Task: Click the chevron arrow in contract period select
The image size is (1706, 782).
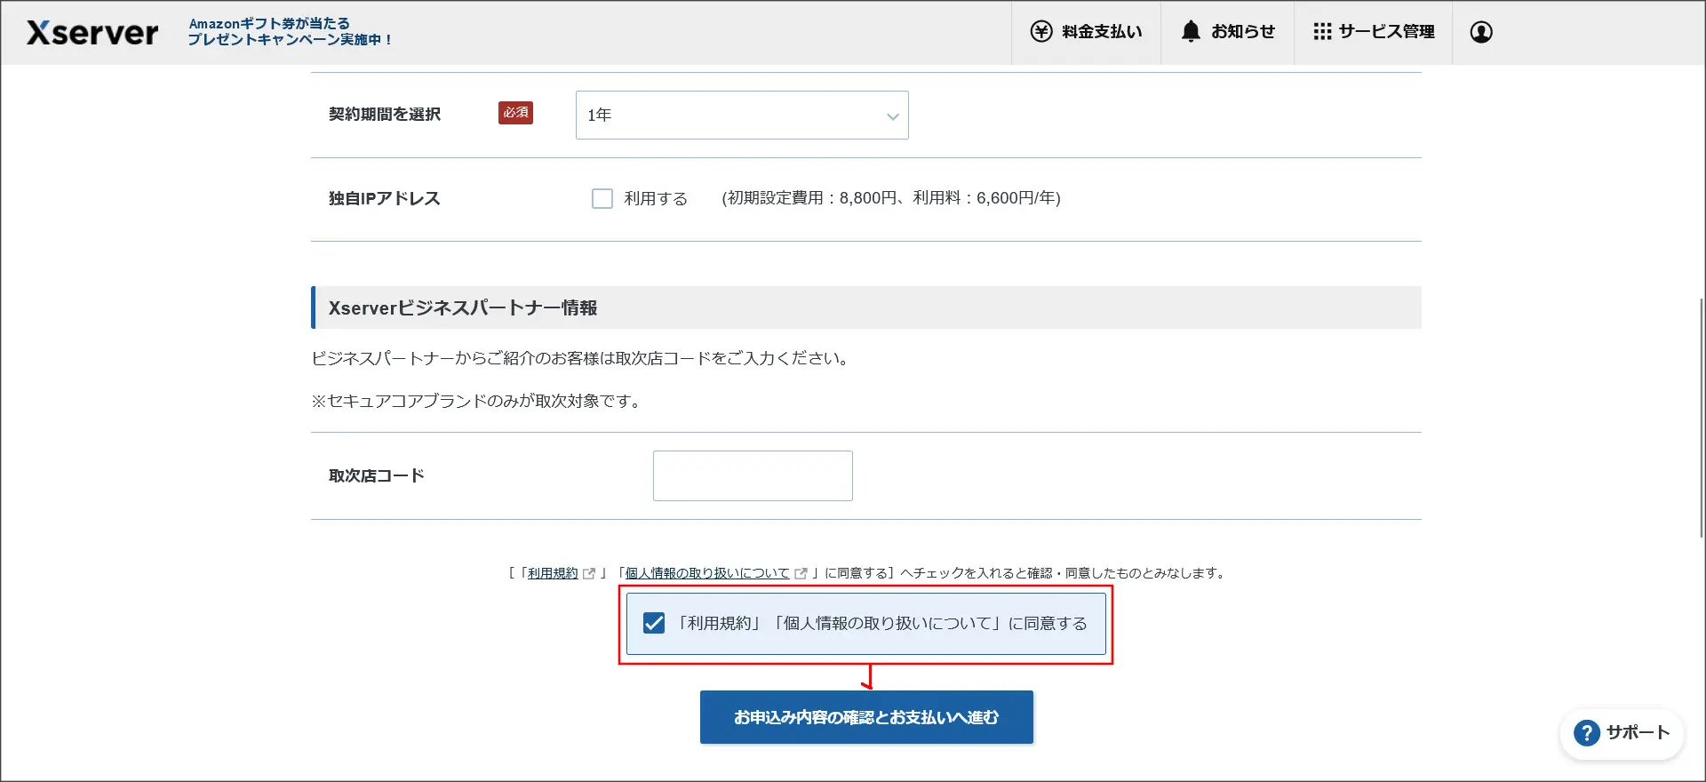Action: click(892, 116)
